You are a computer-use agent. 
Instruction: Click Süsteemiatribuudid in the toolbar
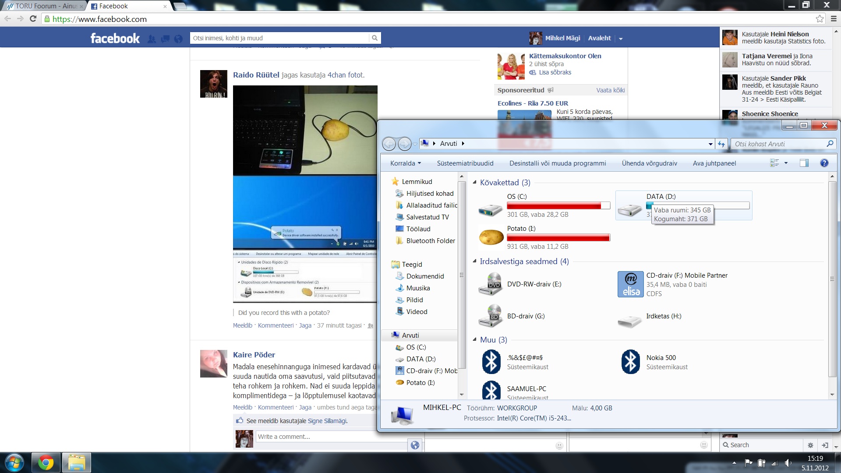tap(465, 163)
